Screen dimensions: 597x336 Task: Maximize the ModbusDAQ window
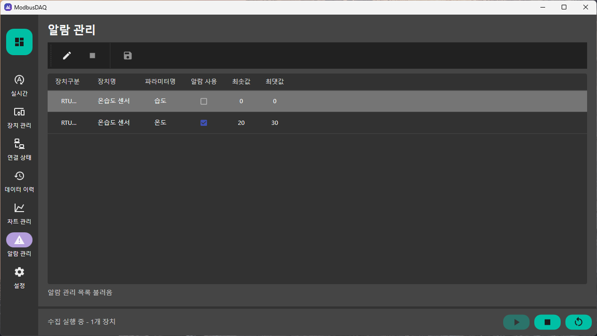pos(564,7)
